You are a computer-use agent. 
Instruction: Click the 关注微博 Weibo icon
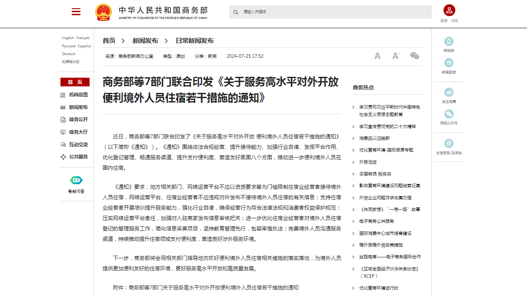point(449,92)
